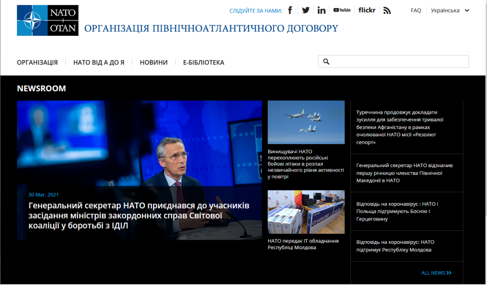
Task: Click the magnifying glass search icon
Action: [326, 61]
